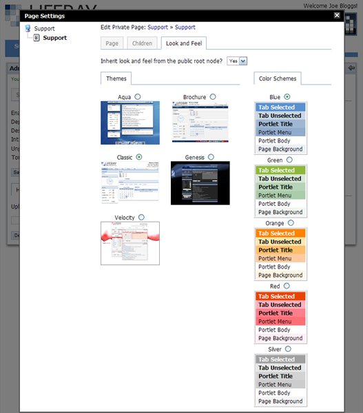Select the Aqua theme radio button
The height and width of the screenshot is (413, 363).
[x=138, y=96]
